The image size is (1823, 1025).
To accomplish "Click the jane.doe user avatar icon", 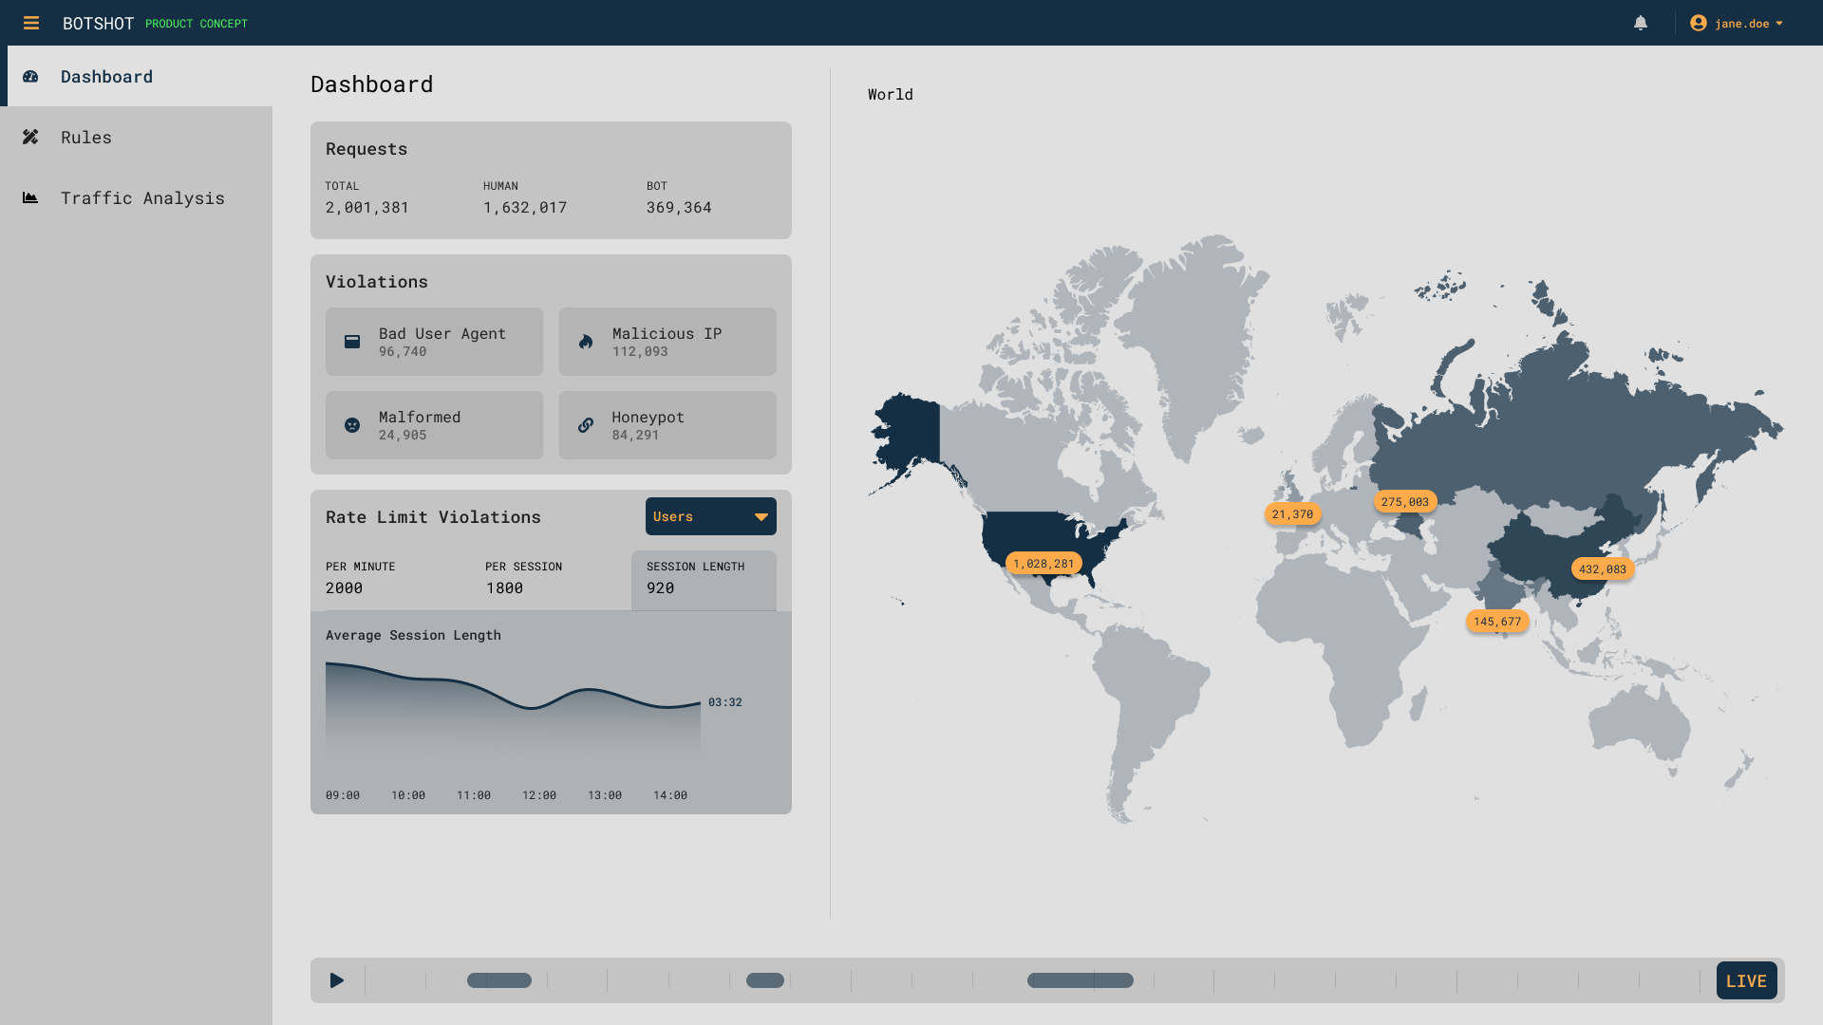I will click(1699, 23).
